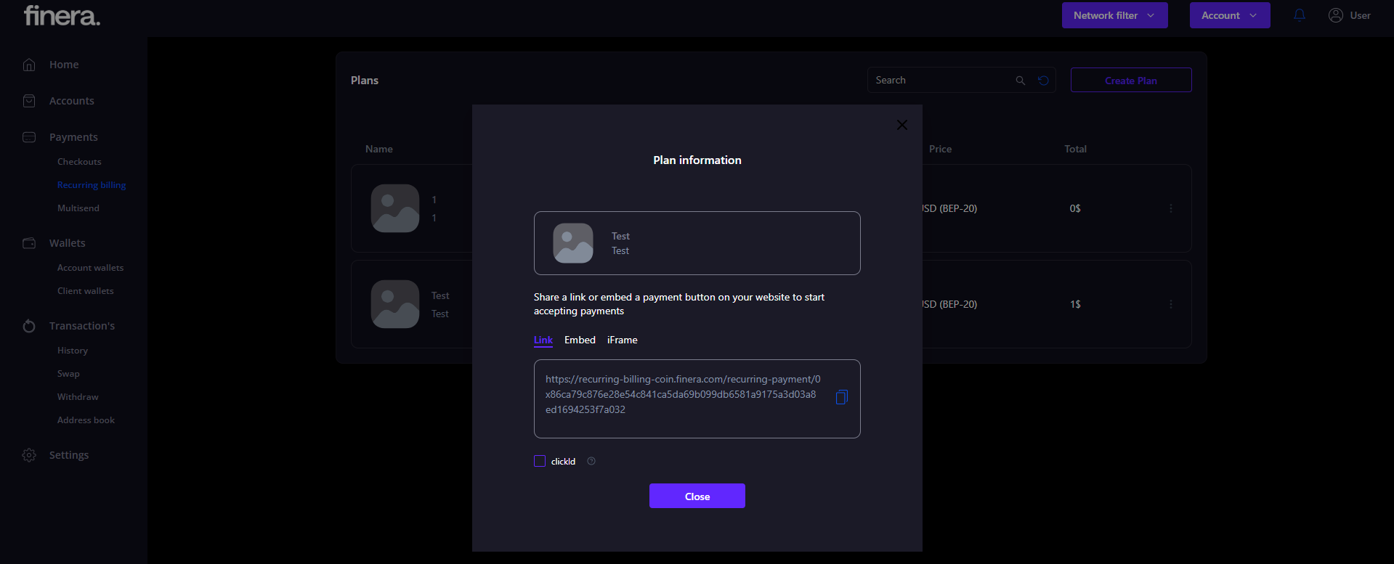
Task: Close the Plan information dialog with X
Action: click(x=901, y=125)
